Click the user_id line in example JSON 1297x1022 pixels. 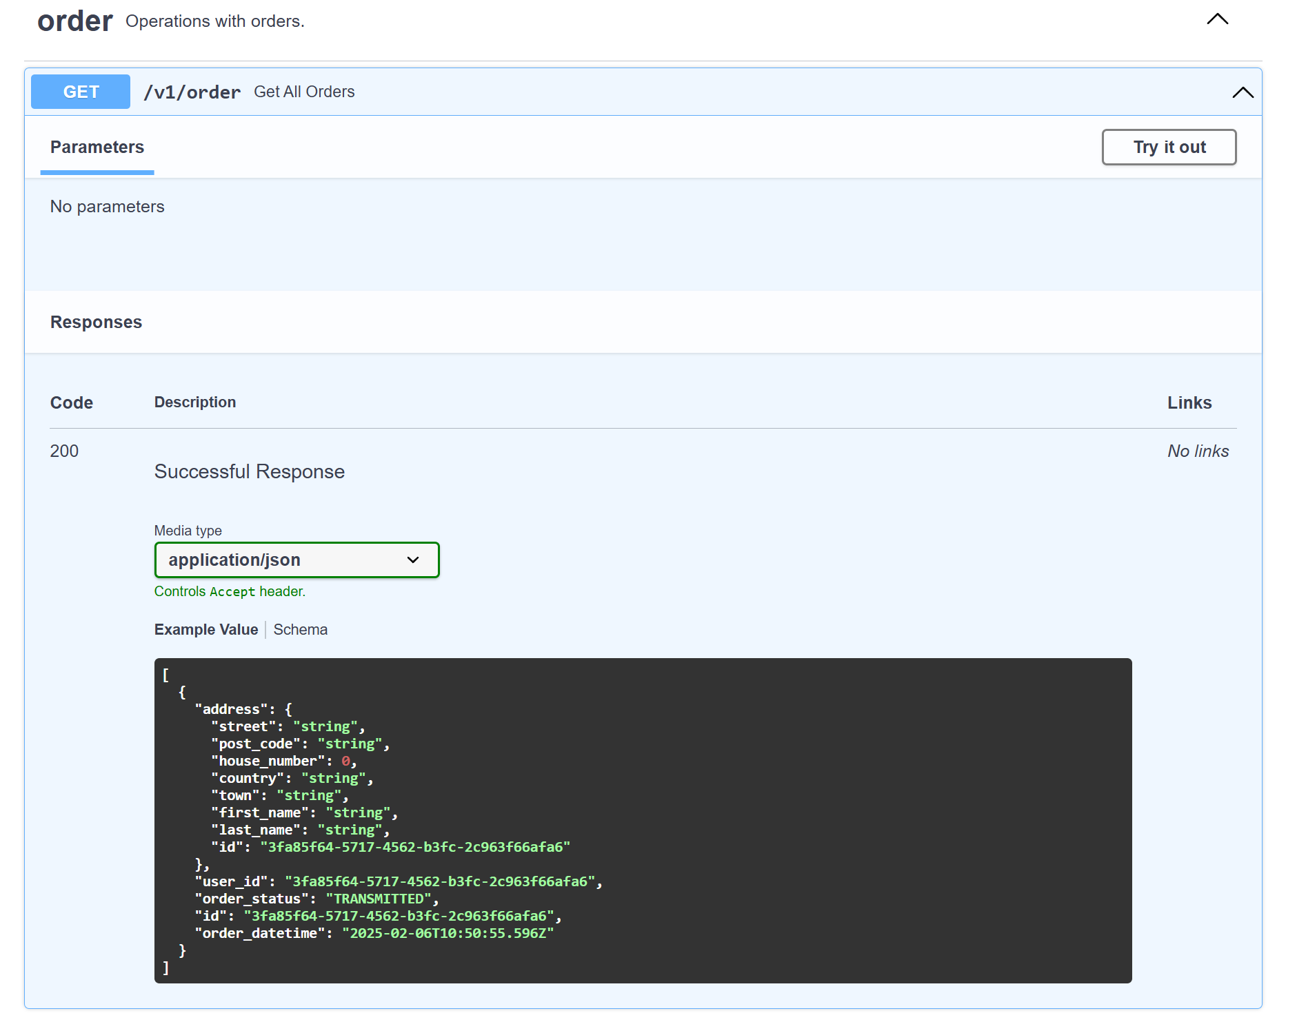pyautogui.click(x=399, y=881)
